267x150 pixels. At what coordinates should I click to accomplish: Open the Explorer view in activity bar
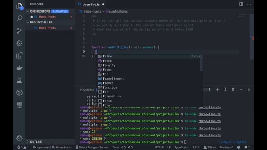click(20, 6)
